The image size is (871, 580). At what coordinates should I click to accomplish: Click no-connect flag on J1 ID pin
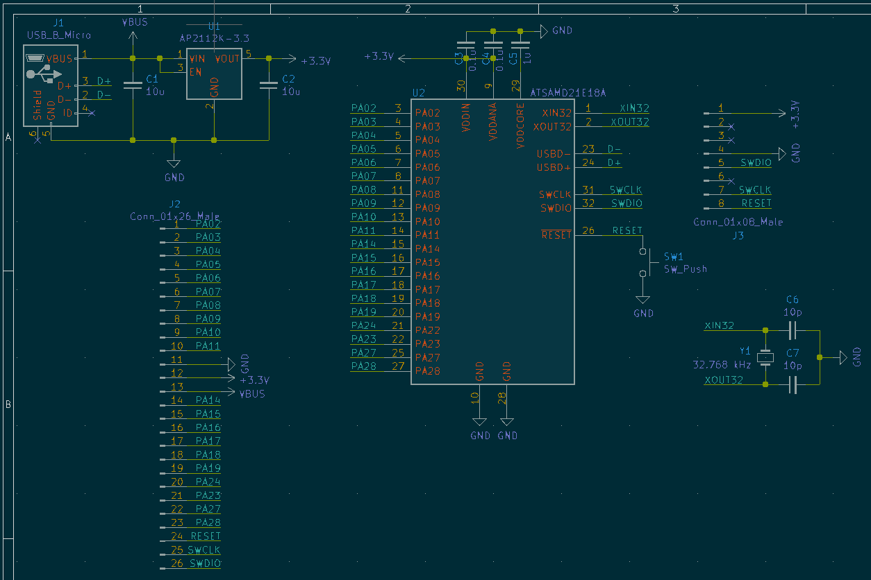pos(92,112)
